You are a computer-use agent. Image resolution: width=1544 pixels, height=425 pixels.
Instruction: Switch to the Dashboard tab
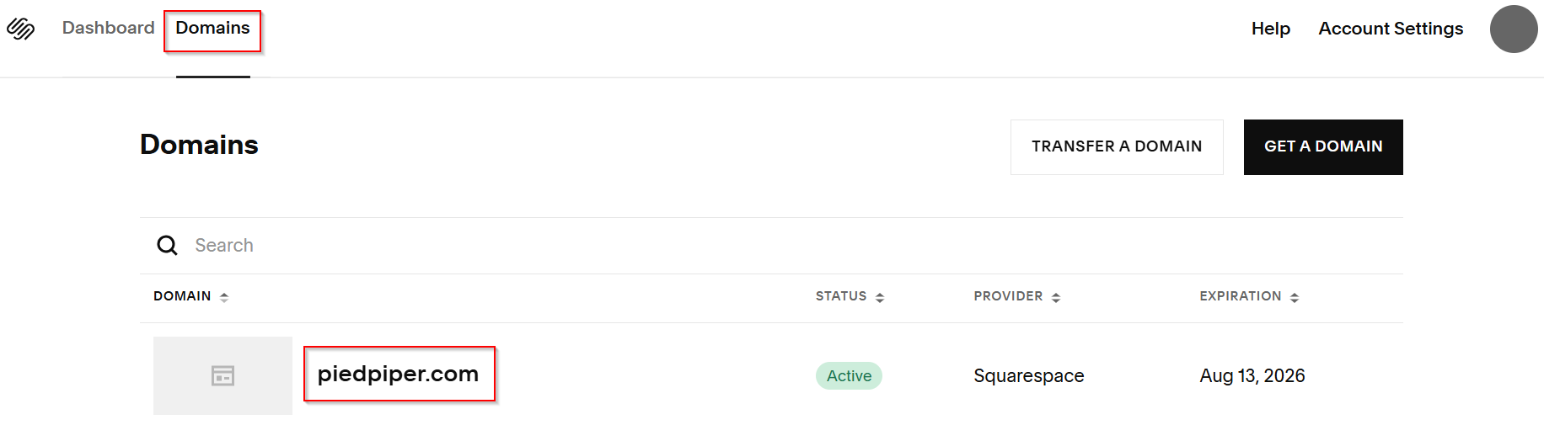pos(108,28)
